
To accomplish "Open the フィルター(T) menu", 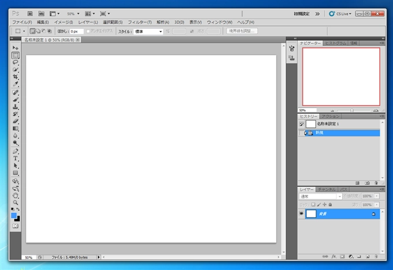I will coord(140,22).
